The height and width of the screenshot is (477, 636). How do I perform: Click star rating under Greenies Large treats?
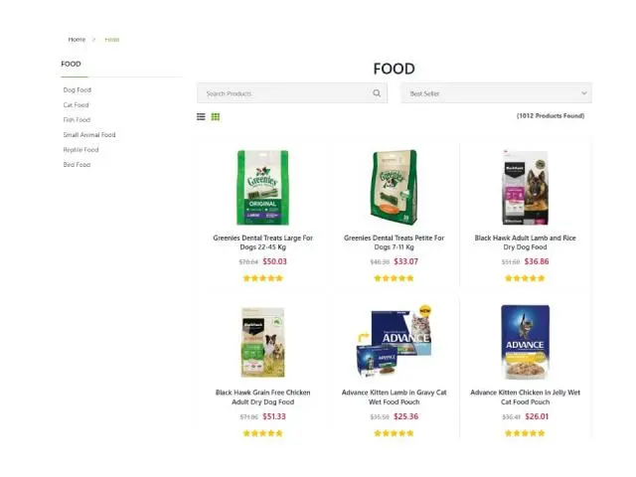click(262, 278)
